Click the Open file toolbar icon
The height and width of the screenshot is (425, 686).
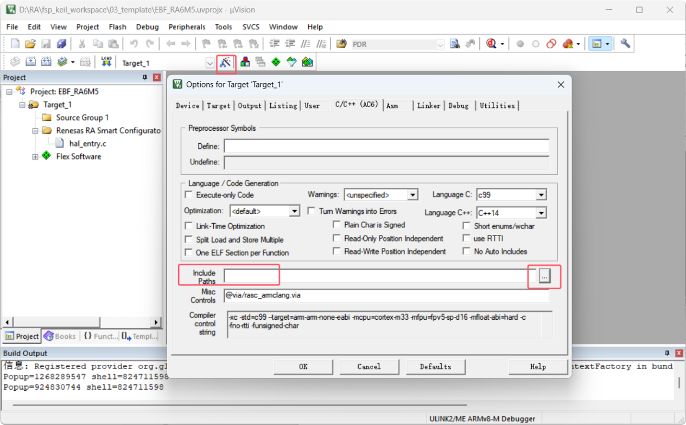click(x=30, y=44)
